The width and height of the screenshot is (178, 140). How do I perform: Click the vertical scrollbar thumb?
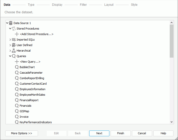coord(172,41)
